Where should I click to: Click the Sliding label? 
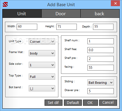70,81
